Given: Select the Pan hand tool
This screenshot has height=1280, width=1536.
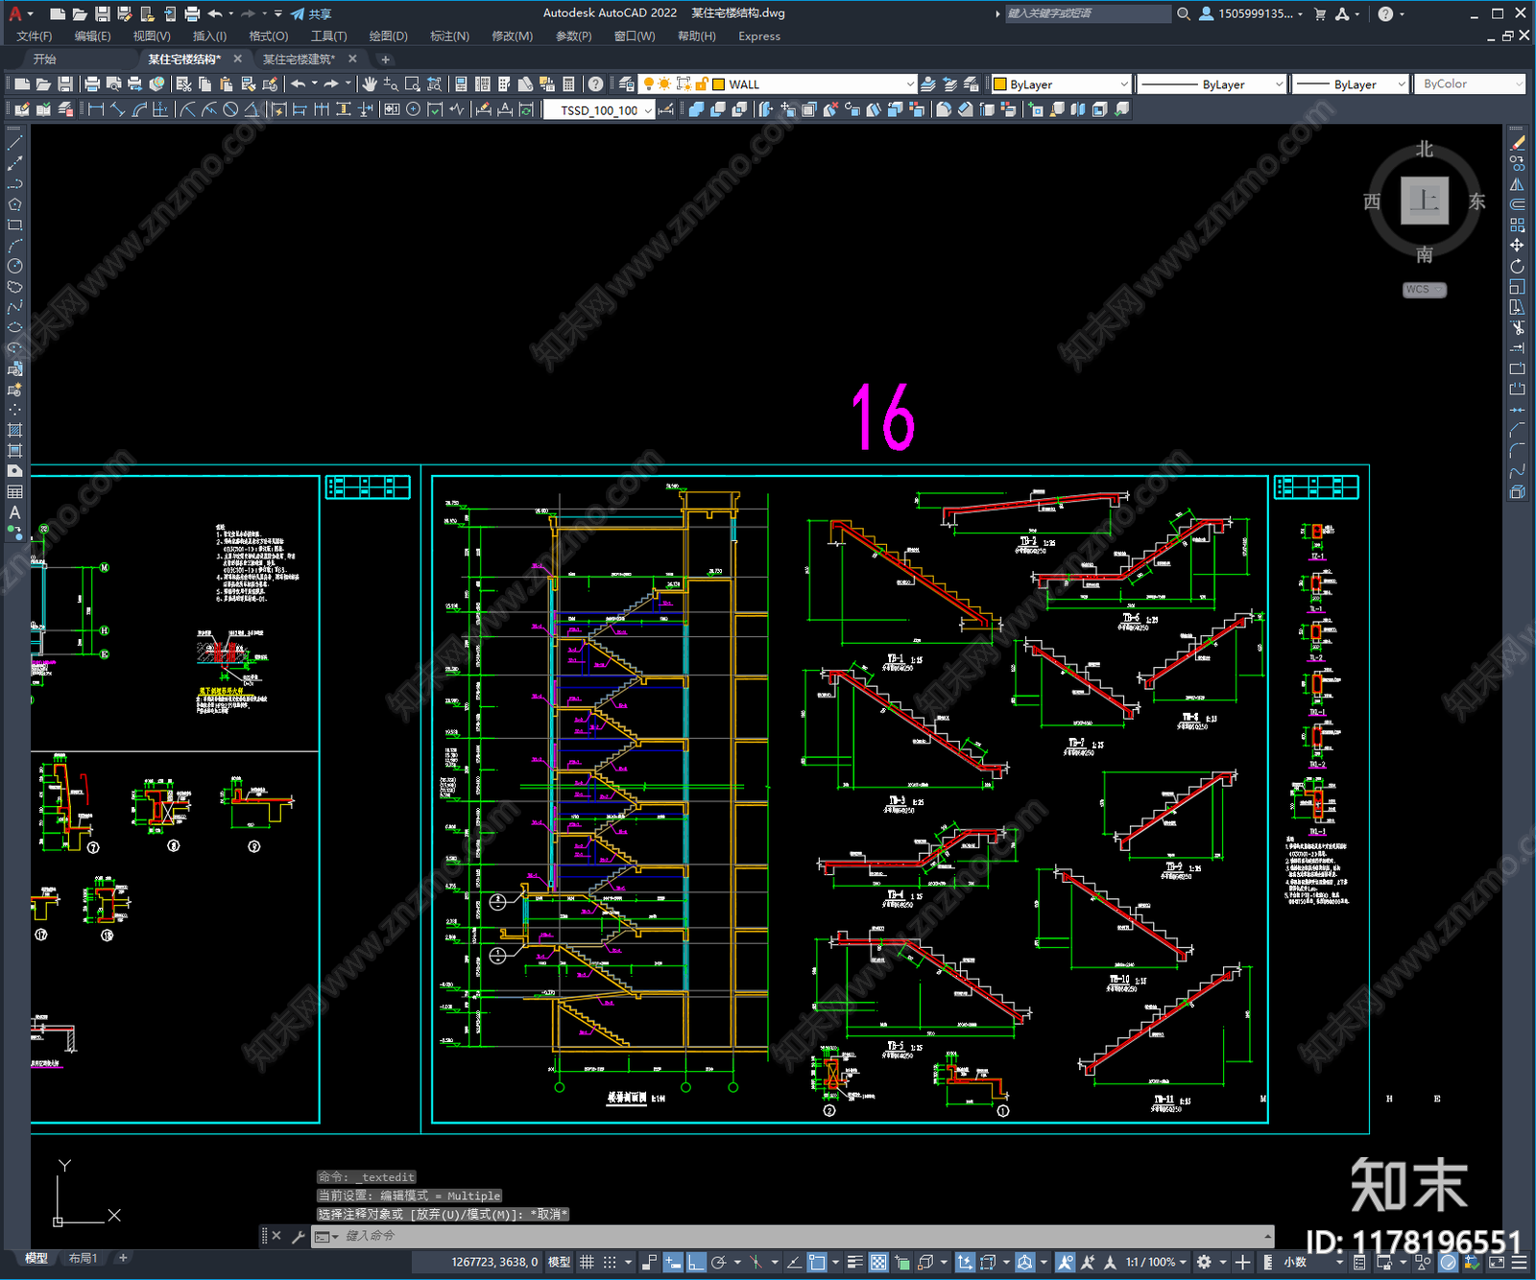Looking at the screenshot, I should (370, 84).
